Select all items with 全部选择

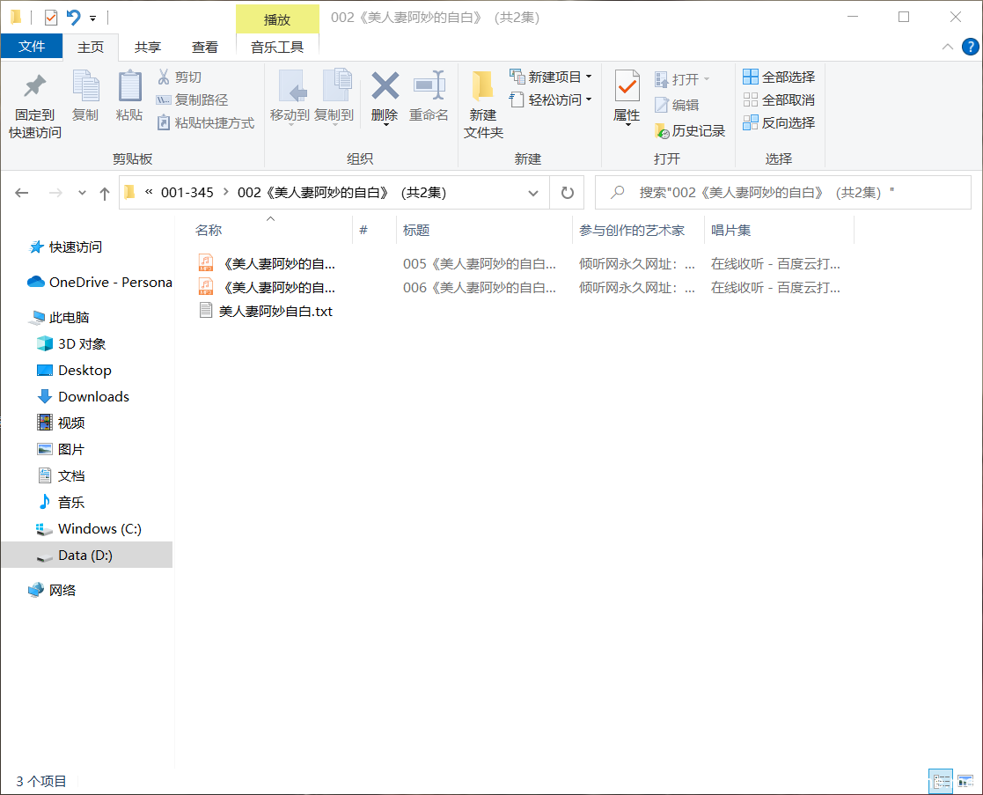[778, 76]
